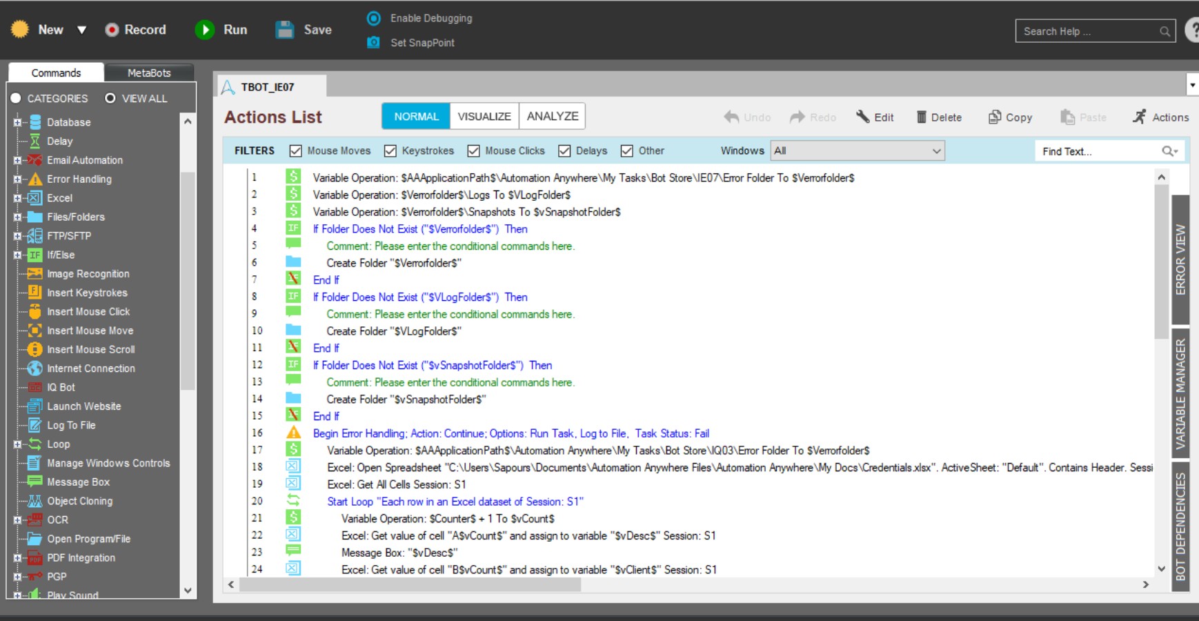This screenshot has width=1199, height=621.
Task: Toggle the Keystrokes filter checkbox
Action: [390, 150]
